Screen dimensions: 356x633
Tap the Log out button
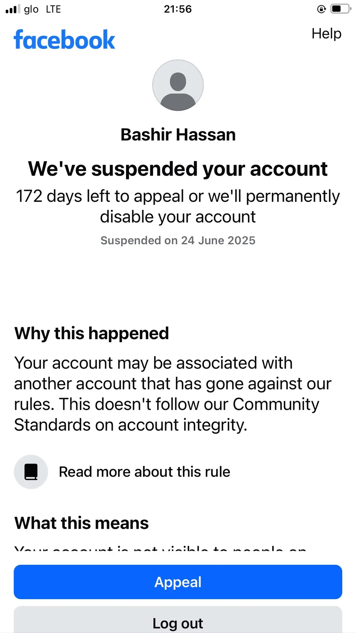(178, 620)
